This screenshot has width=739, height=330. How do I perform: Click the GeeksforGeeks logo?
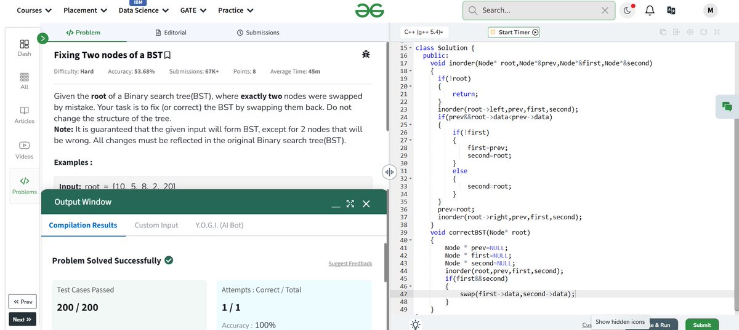369,10
